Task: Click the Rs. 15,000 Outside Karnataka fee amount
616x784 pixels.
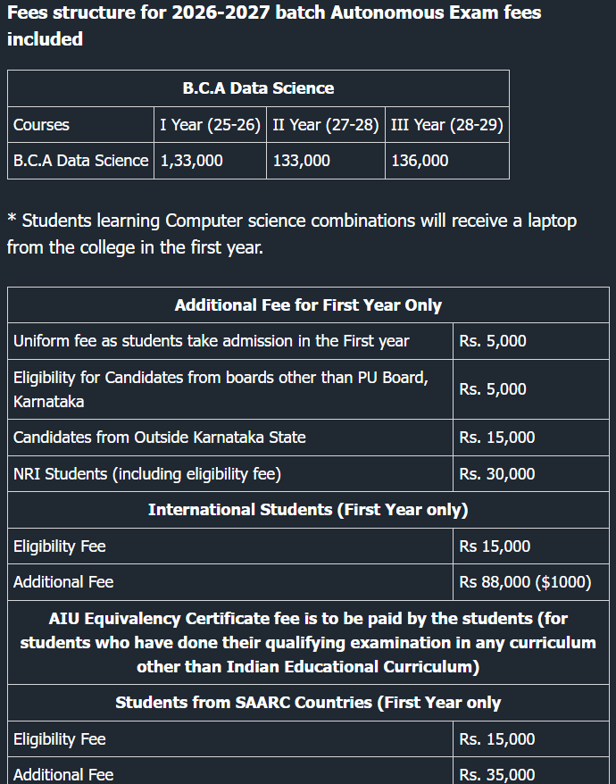Action: coord(497,438)
